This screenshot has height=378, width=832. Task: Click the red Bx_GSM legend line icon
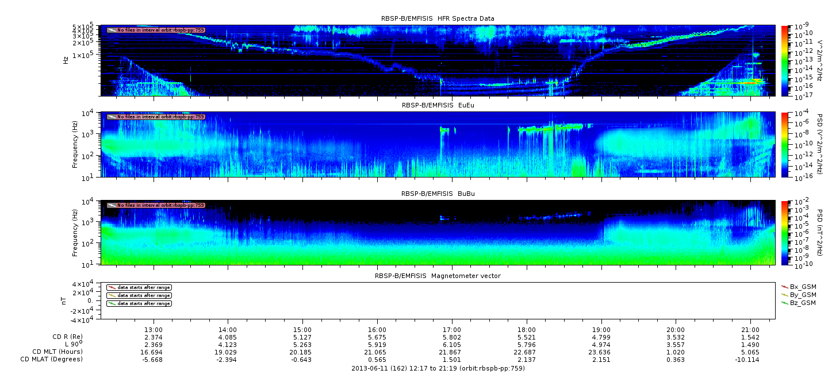pyautogui.click(x=785, y=286)
